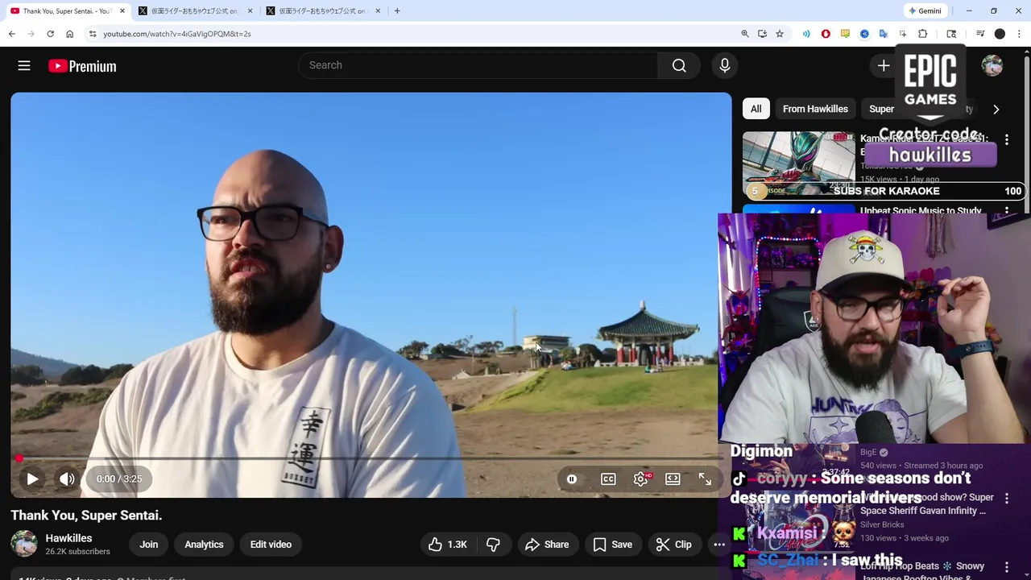Open video settings gear
Image resolution: width=1031 pixels, height=580 pixels.
pos(641,479)
